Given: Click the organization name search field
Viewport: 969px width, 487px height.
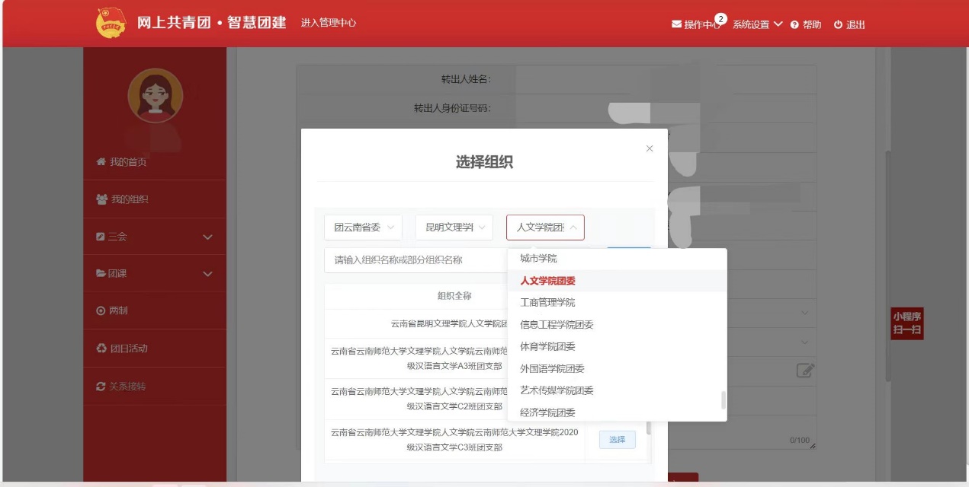Looking at the screenshot, I should 416,260.
